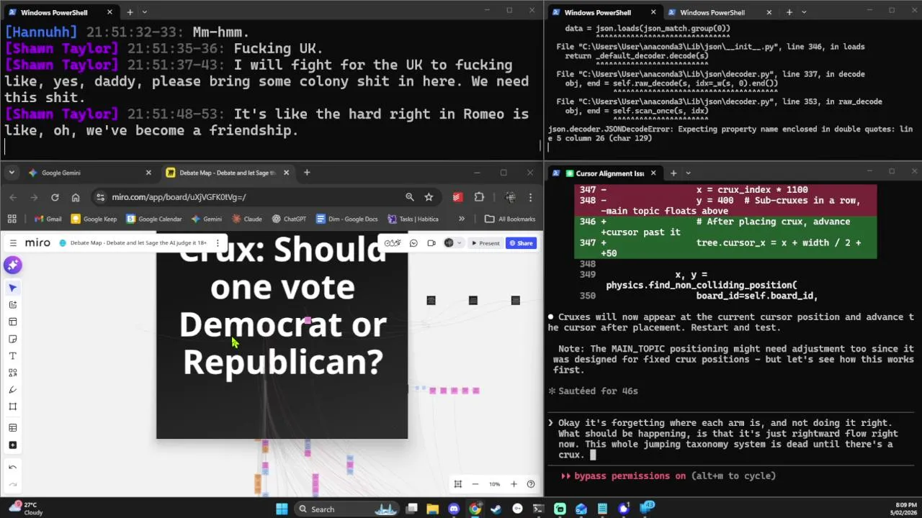922x518 pixels.
Task: Open Miro comments panel icon
Action: click(x=413, y=243)
